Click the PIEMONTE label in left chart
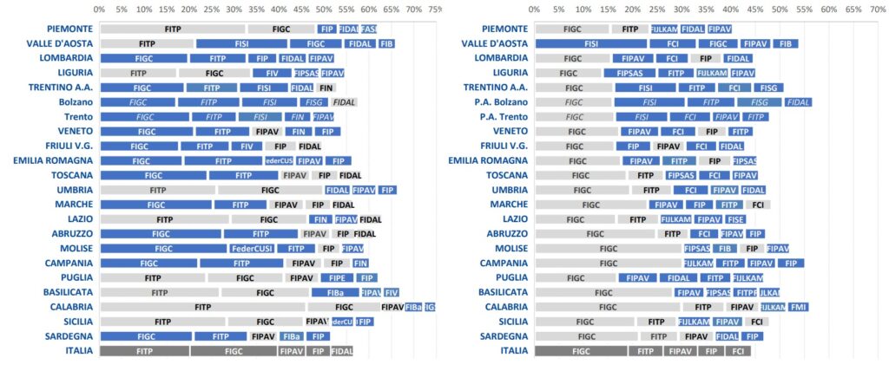Screen dimensions: 889x371 click(70, 29)
